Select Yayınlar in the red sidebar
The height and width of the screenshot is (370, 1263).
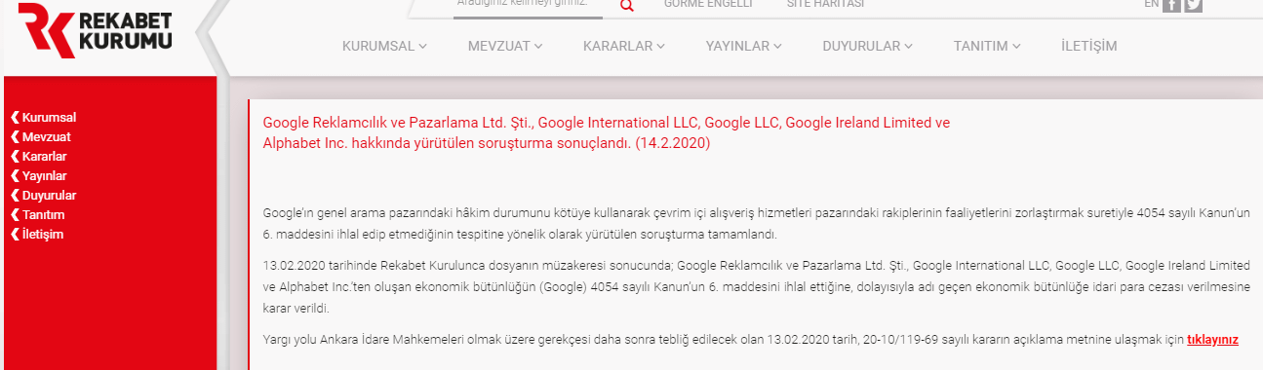[x=40, y=176]
